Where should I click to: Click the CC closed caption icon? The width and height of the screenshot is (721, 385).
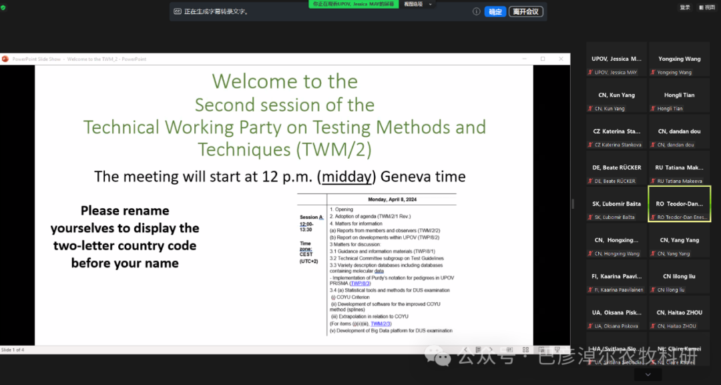177,11
